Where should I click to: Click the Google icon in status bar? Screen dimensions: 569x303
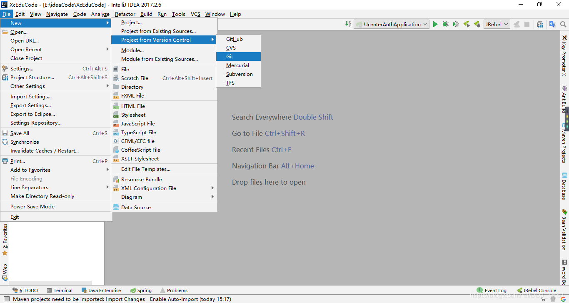[x=563, y=299]
